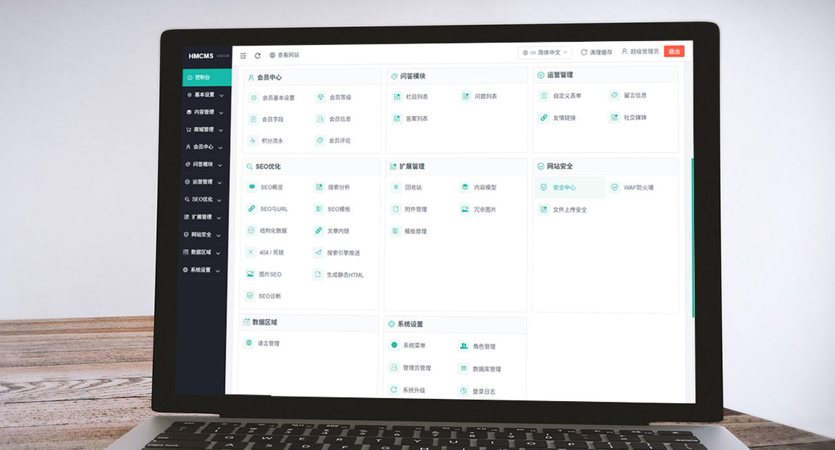Image resolution: width=835 pixels, height=450 pixels.
Task: Click the SEO与URL link icon
Action: click(252, 209)
